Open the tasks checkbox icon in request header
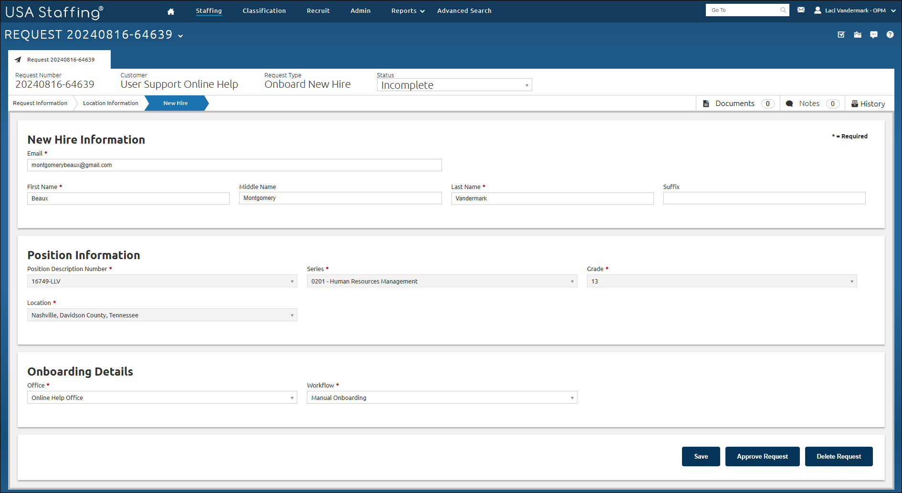The width and height of the screenshot is (902, 493). pyautogui.click(x=841, y=34)
